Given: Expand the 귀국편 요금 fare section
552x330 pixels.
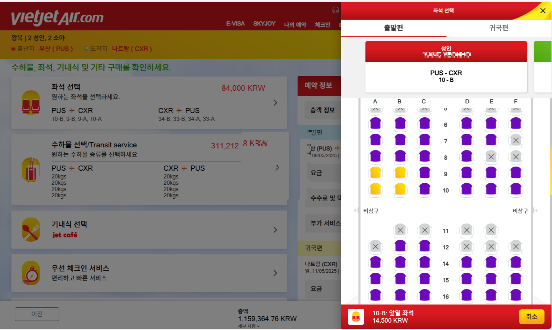Looking at the screenshot, I should pyautogui.click(x=323, y=288).
